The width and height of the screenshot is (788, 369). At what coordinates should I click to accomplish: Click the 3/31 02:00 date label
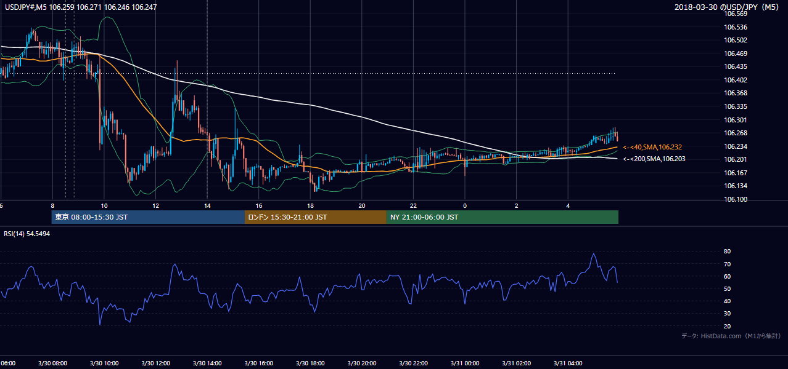[516, 363]
